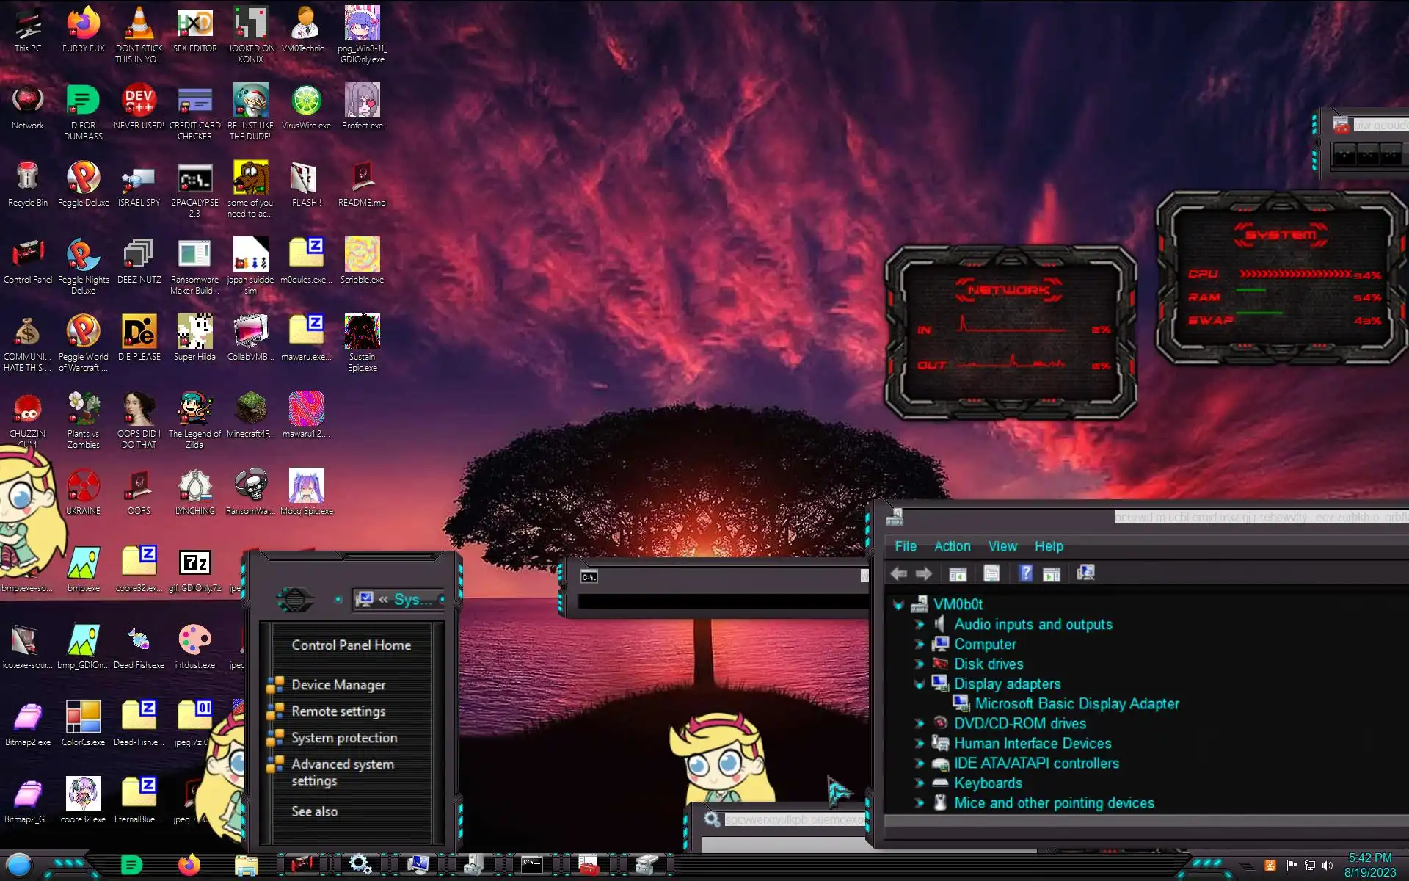Screen dimensions: 1409x881
Task: Open the Action menu
Action: click(x=952, y=546)
